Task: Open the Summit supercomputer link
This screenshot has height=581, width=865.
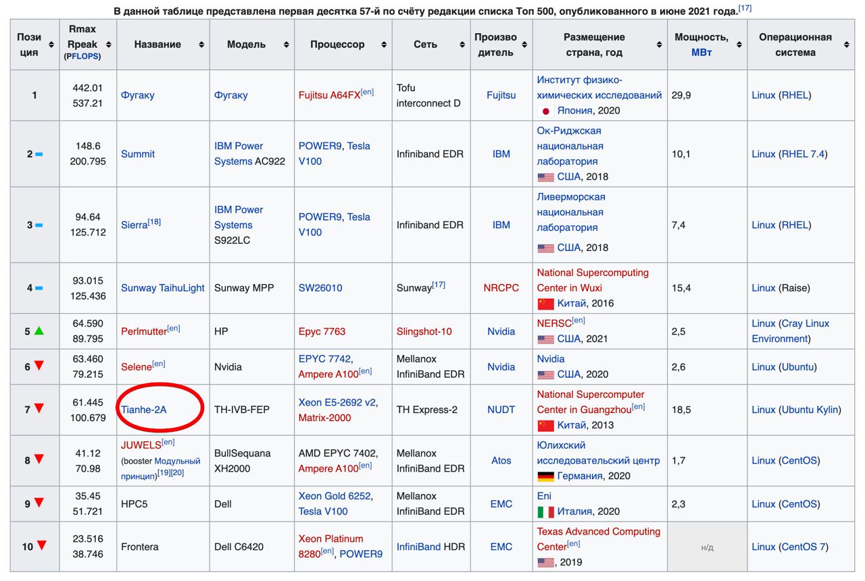Action: coord(138,154)
